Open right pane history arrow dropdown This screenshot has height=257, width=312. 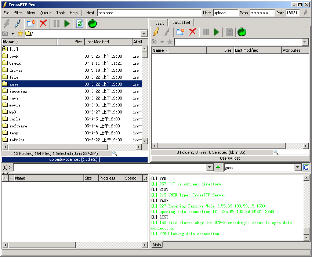coord(162,42)
